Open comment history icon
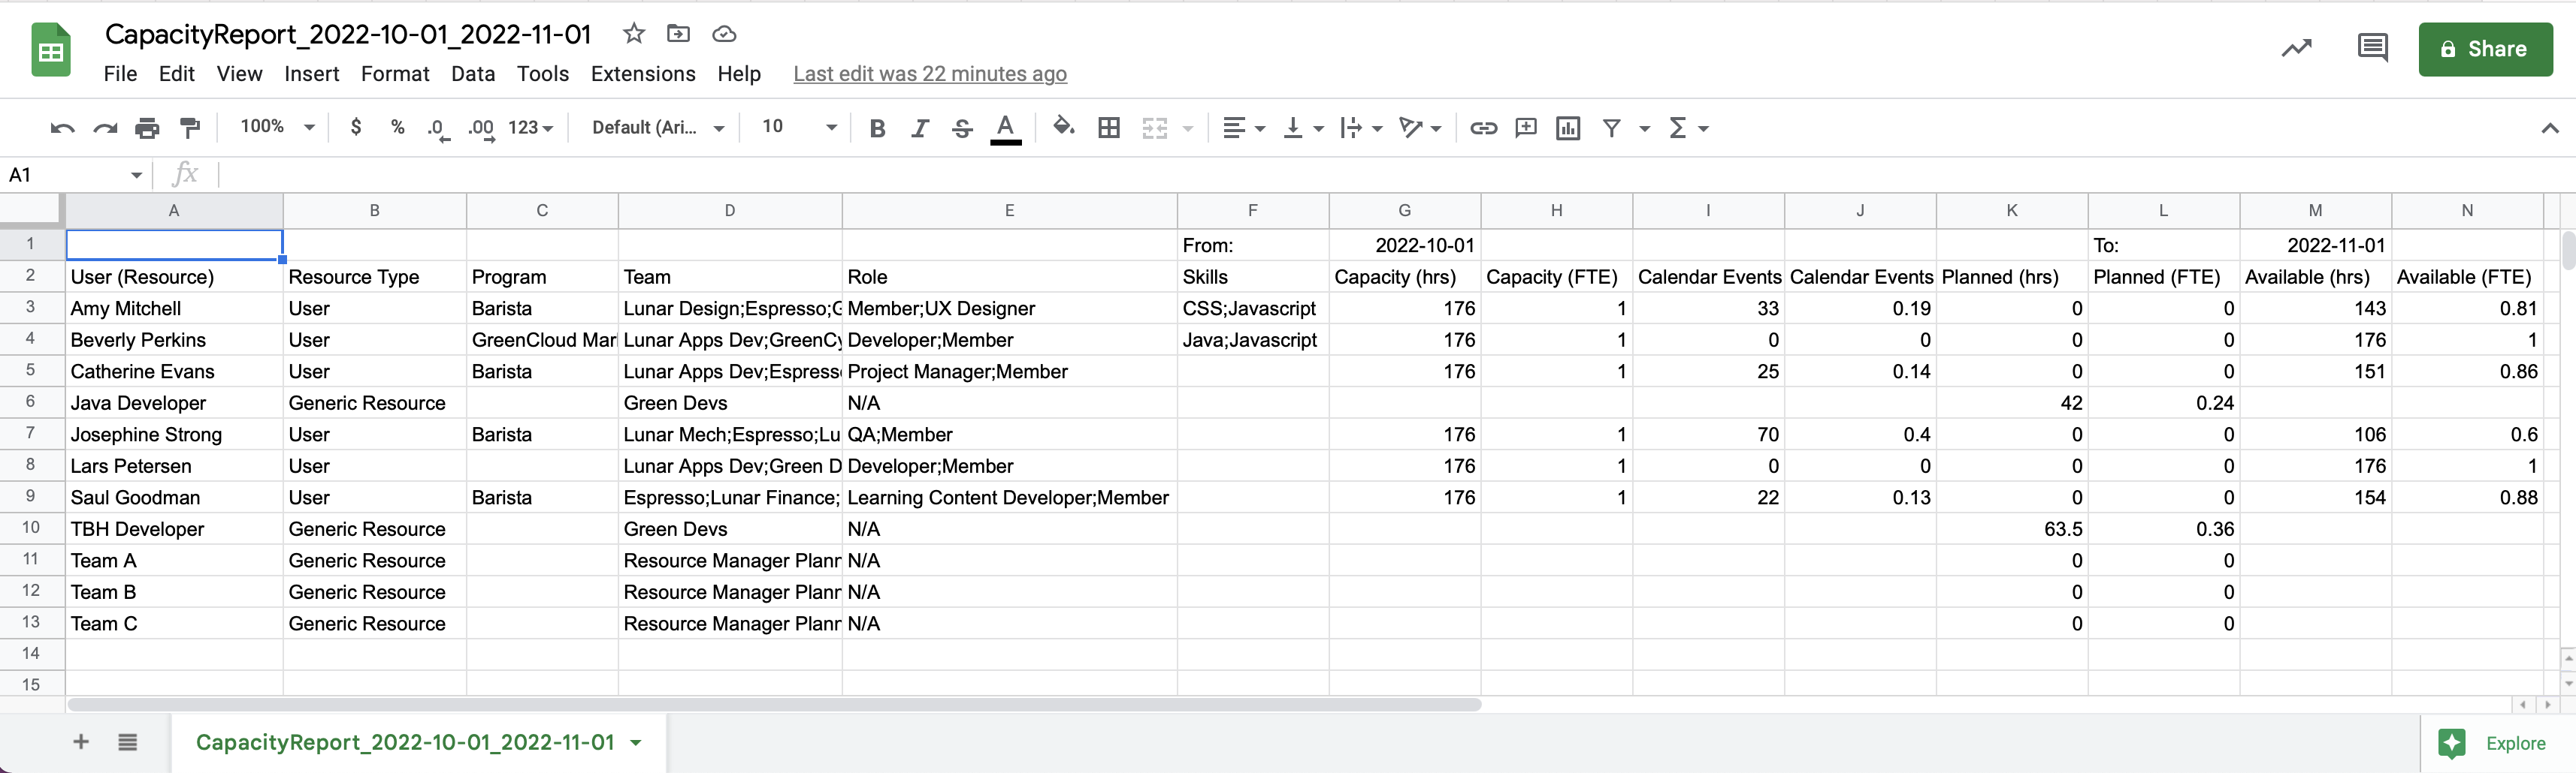2576x773 pixels. click(x=2372, y=48)
